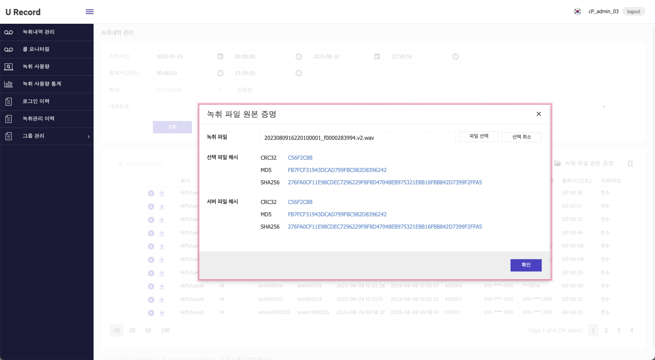
Task: Click the Korean flag language icon
Action: 577,12
